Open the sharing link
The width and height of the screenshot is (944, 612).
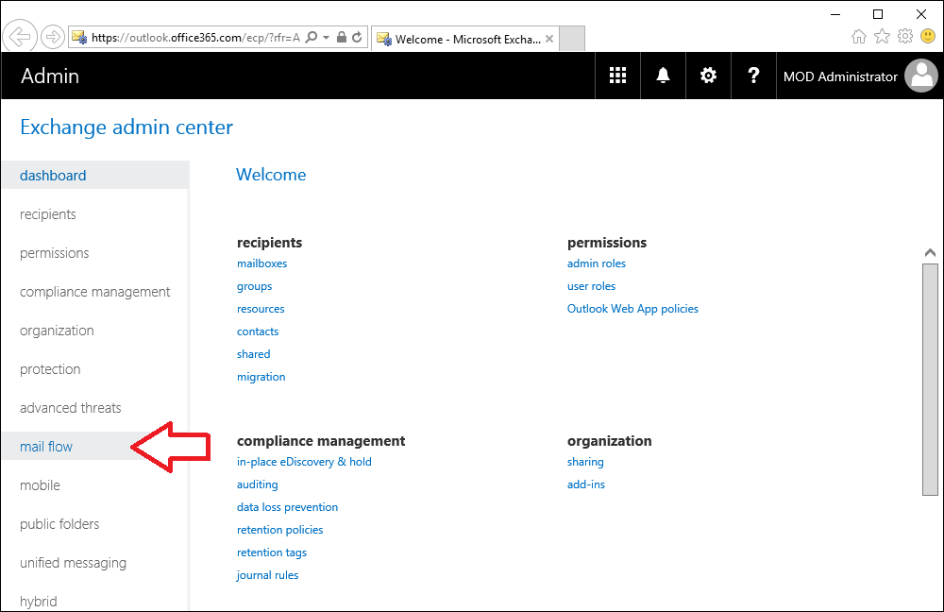(585, 462)
